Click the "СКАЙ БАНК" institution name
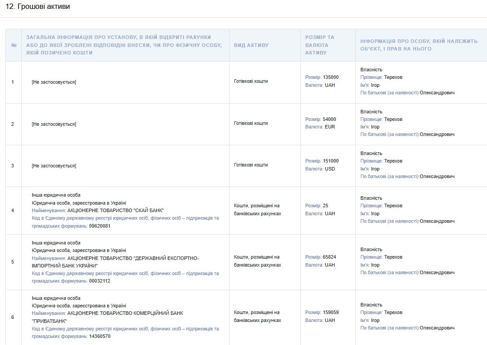 (x=115, y=210)
